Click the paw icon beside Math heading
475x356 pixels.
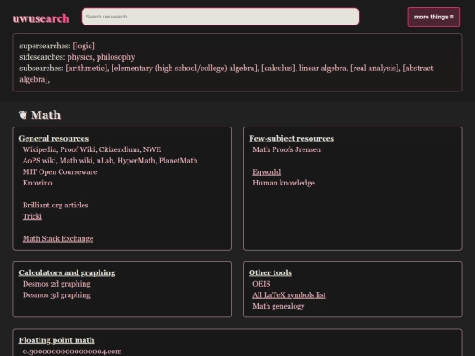click(23, 115)
